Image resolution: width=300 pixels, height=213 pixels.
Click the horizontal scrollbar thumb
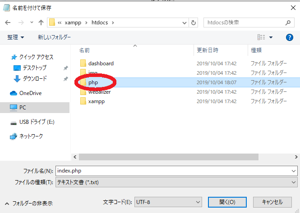tap(169, 157)
